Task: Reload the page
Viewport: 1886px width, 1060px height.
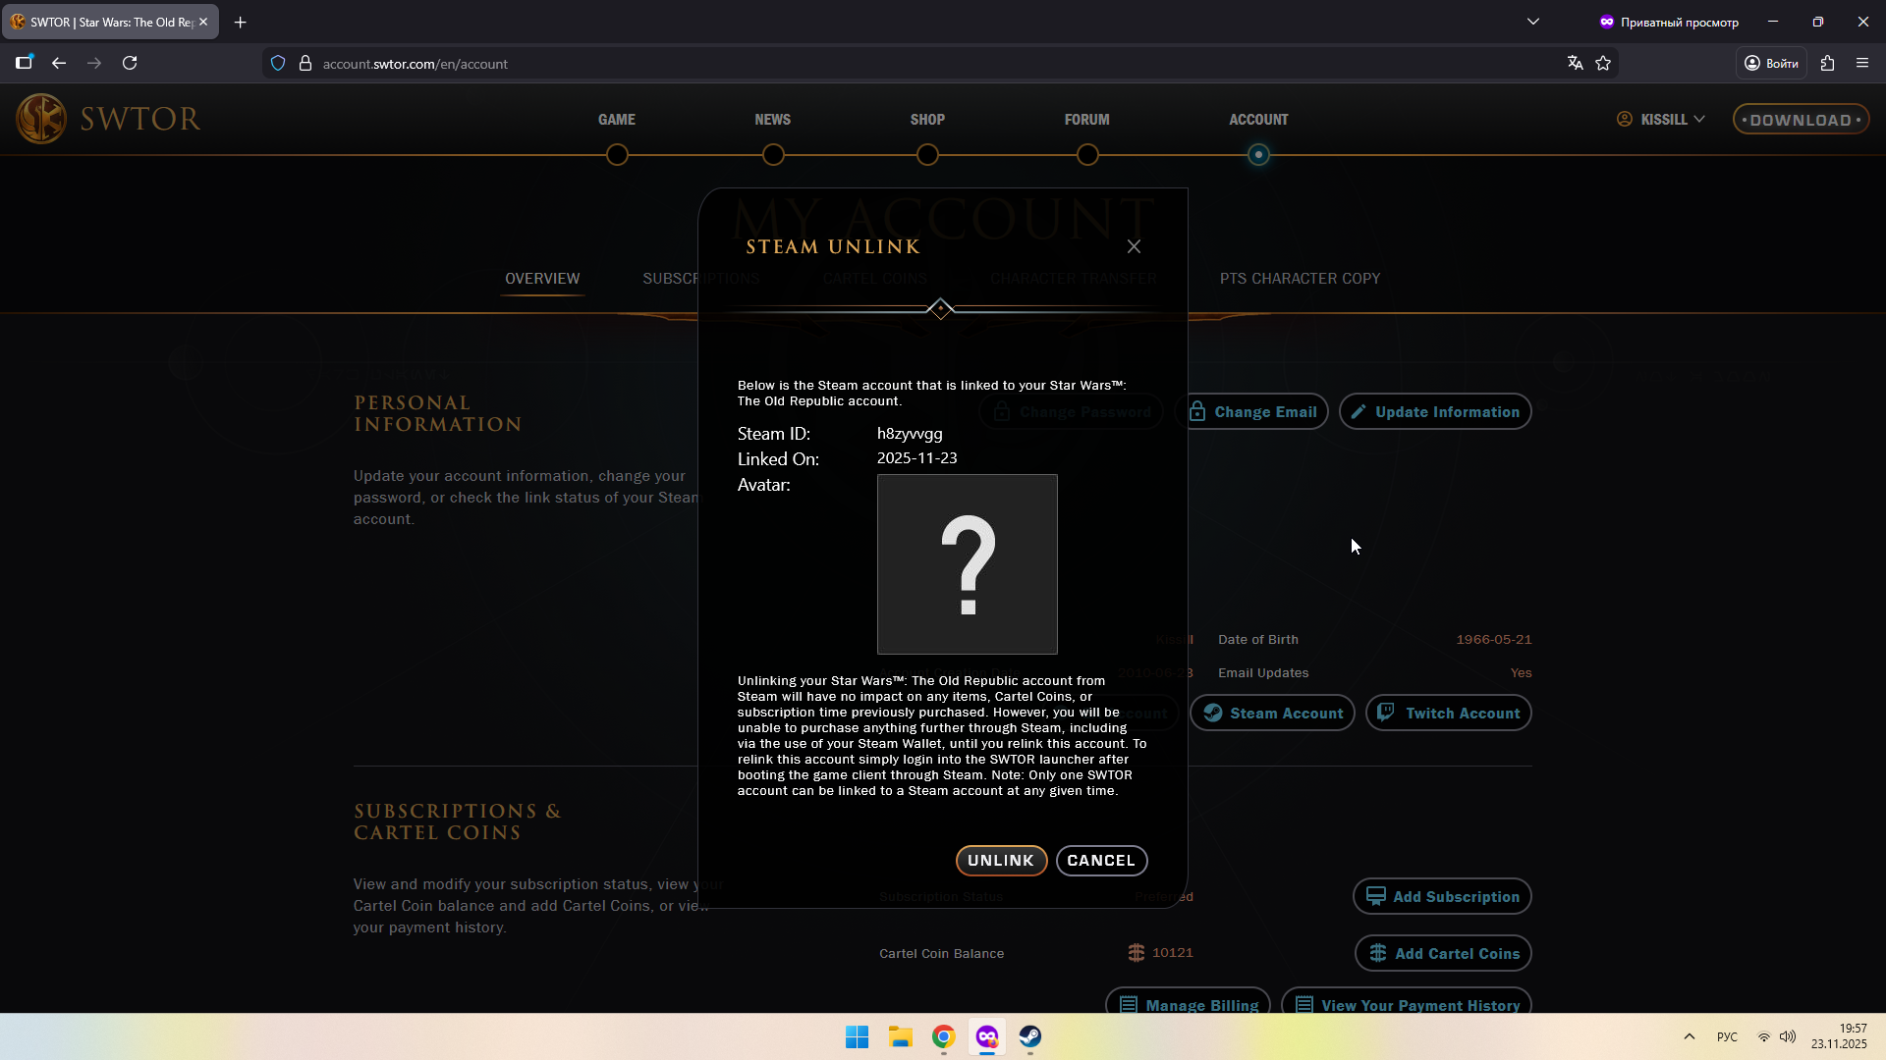Action: click(130, 63)
